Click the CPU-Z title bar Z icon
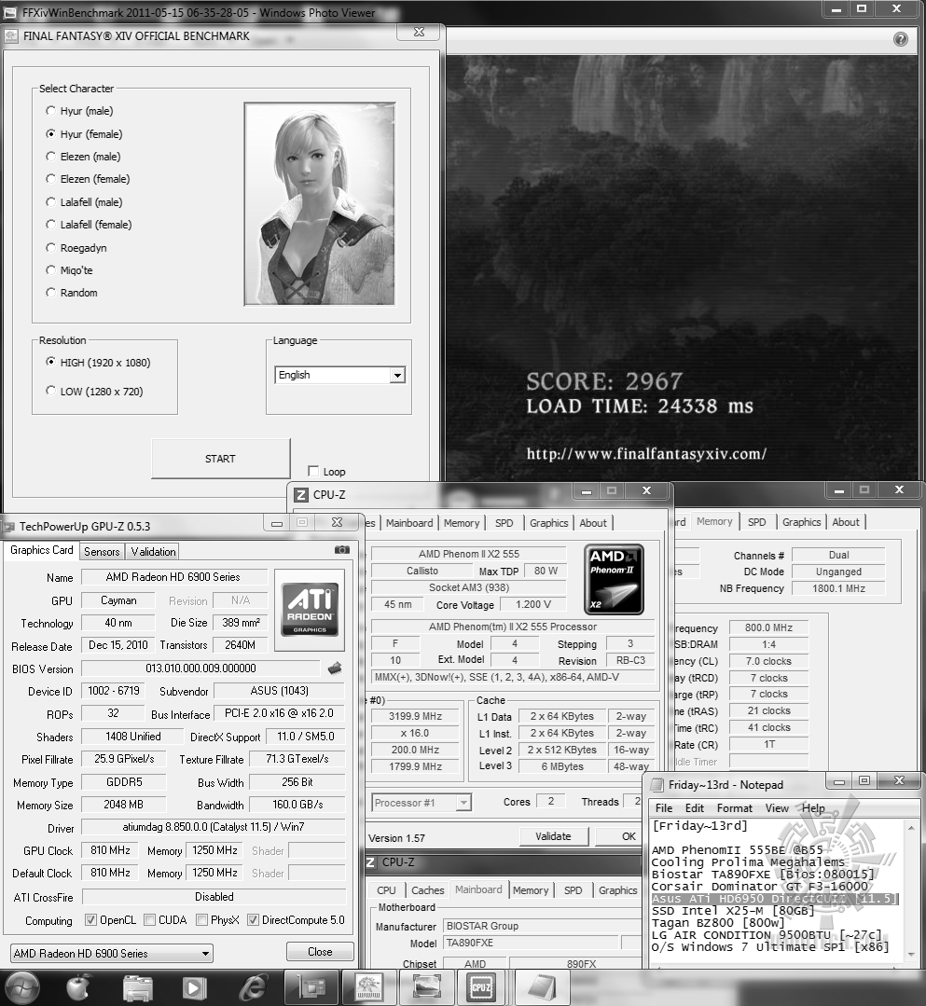The height and width of the screenshot is (1006, 926). [300, 495]
